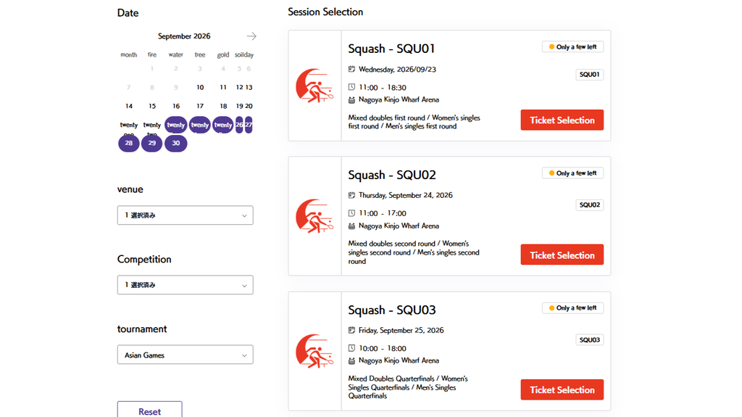The image size is (742, 417).
Task: Open the Squash - SQU02 session title
Action: point(392,175)
